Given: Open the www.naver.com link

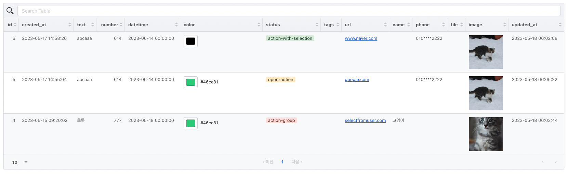Looking at the screenshot, I should click(361, 38).
